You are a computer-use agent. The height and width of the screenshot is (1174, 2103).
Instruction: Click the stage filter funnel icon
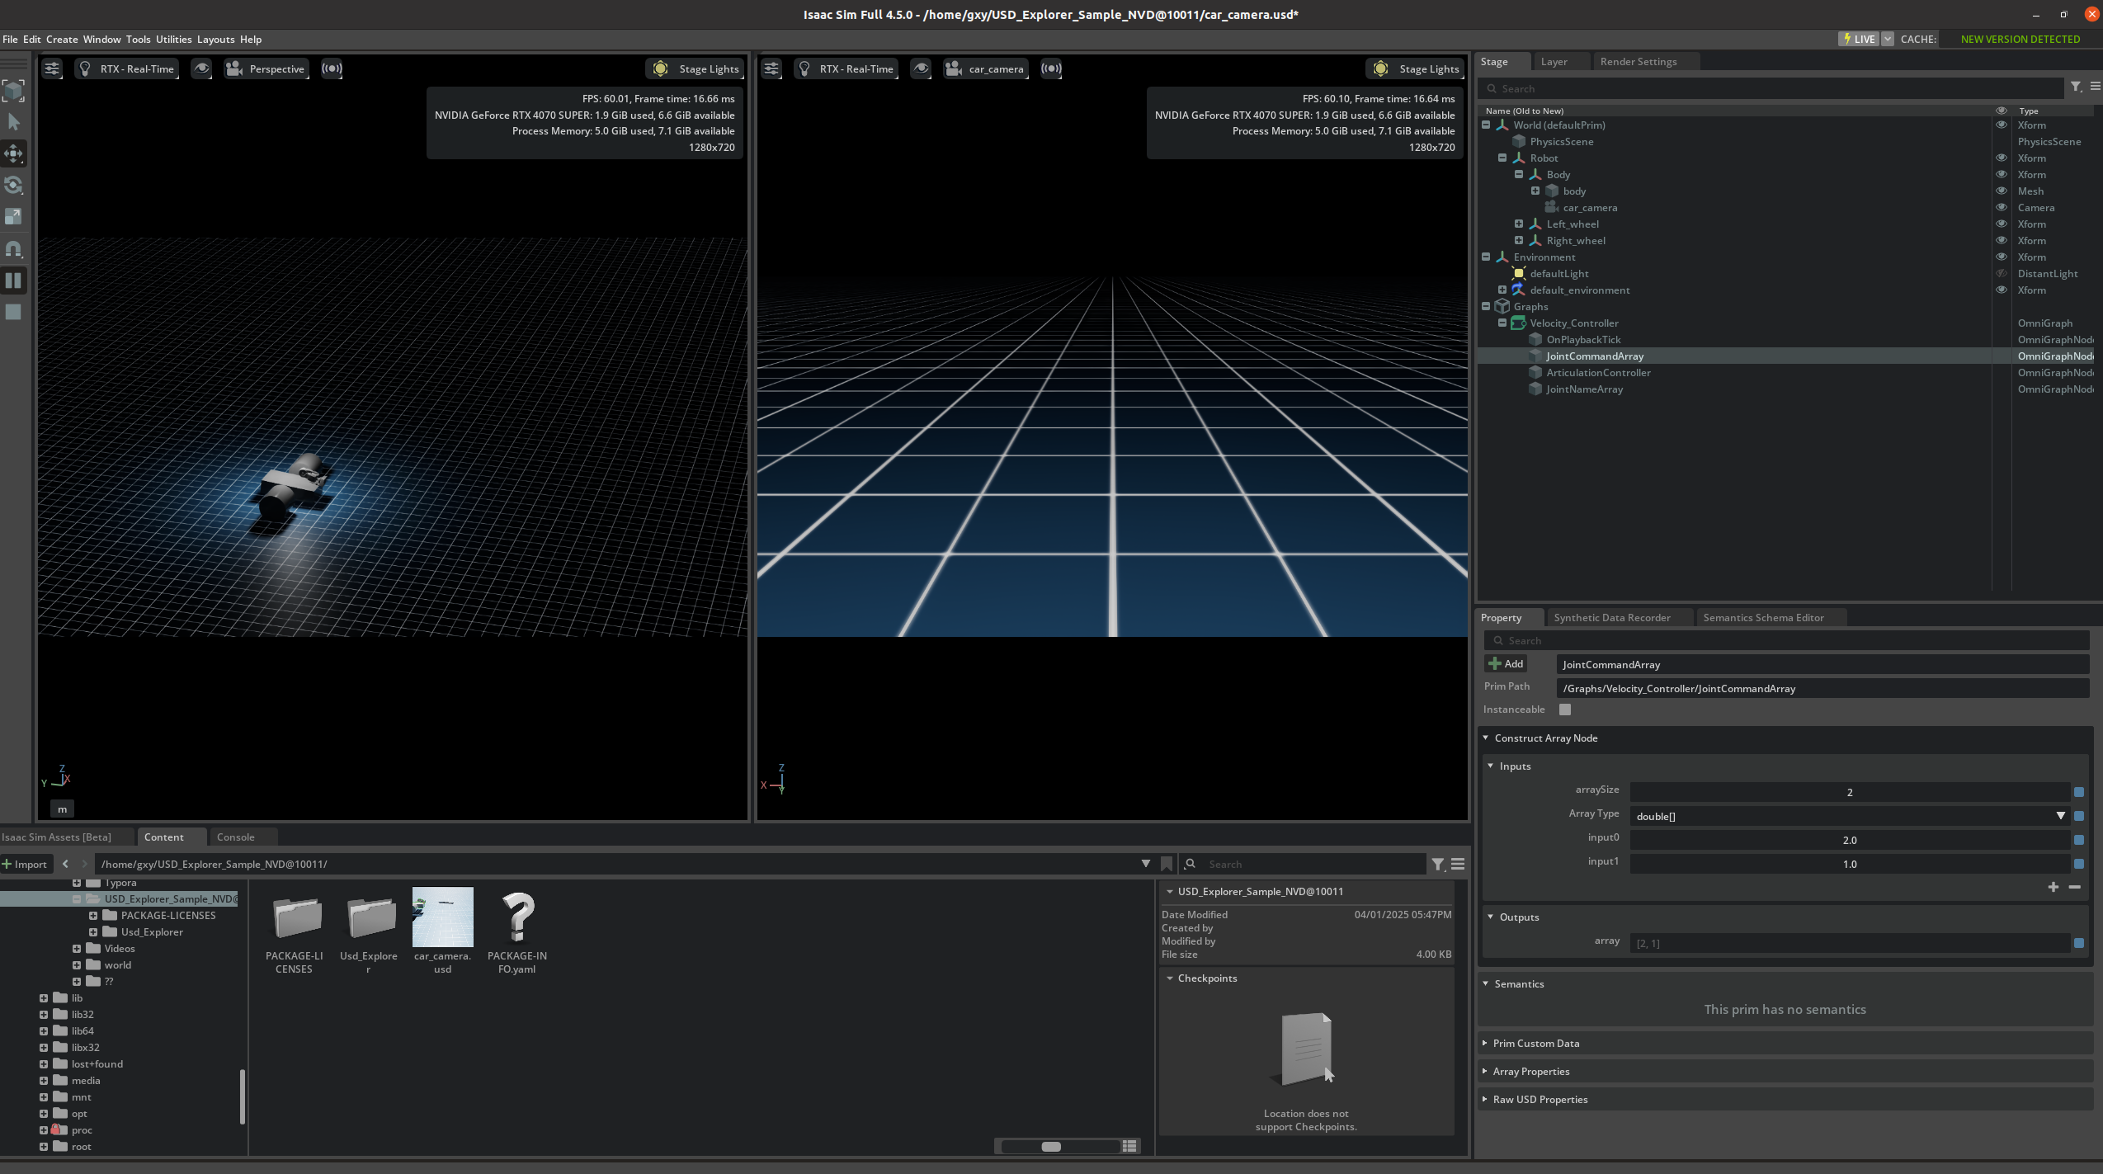click(2076, 87)
